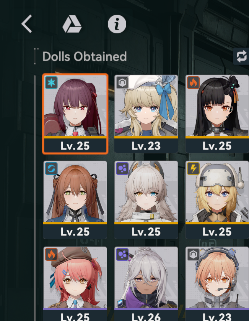This screenshot has width=249, height=321.
Task: Select the blonde doll with blue ribbon
Action: pos(146,114)
